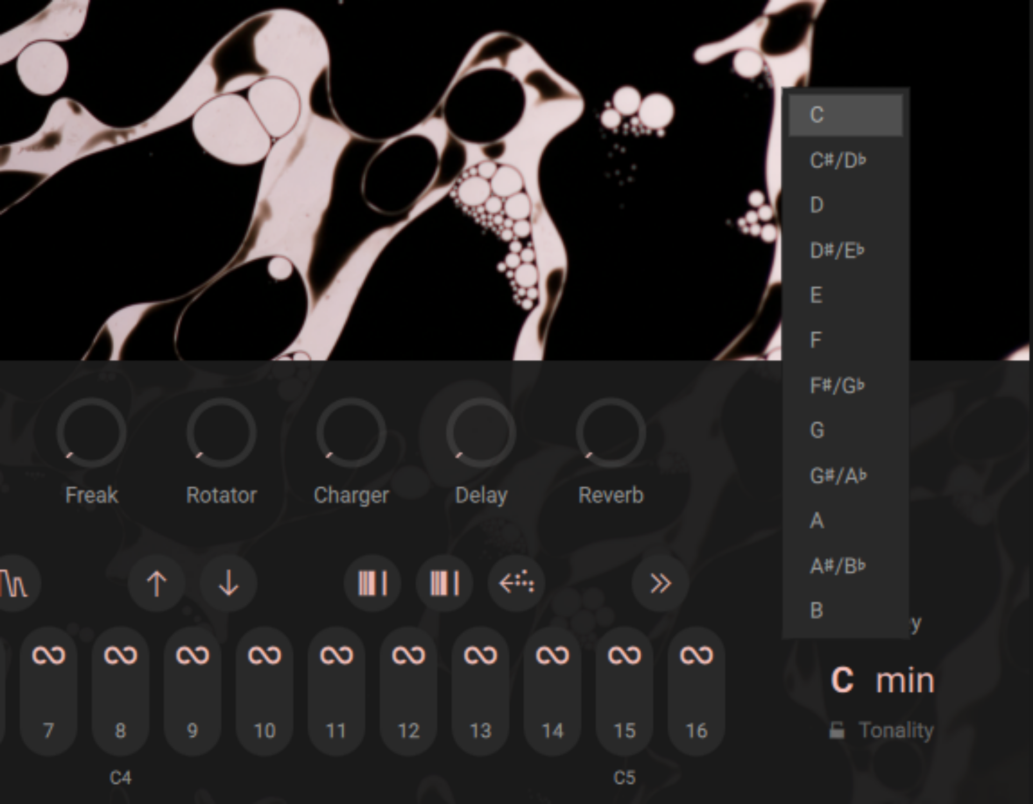Click the Rotator knob
The image size is (1033, 804).
(x=221, y=433)
